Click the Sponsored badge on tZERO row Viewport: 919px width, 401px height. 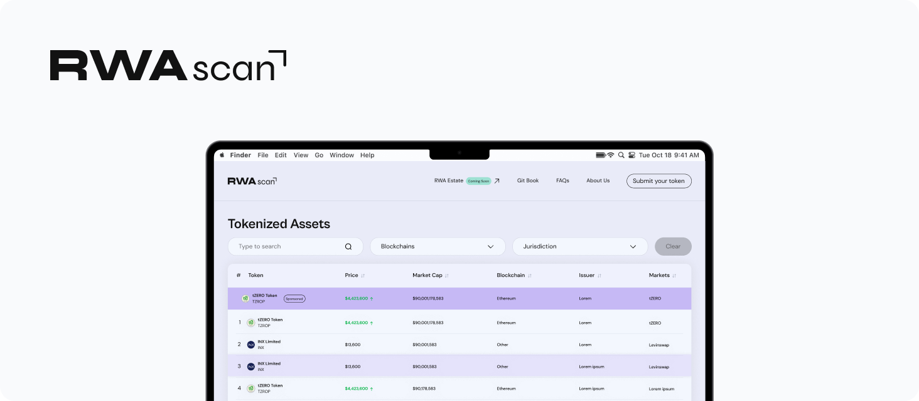pyautogui.click(x=294, y=299)
